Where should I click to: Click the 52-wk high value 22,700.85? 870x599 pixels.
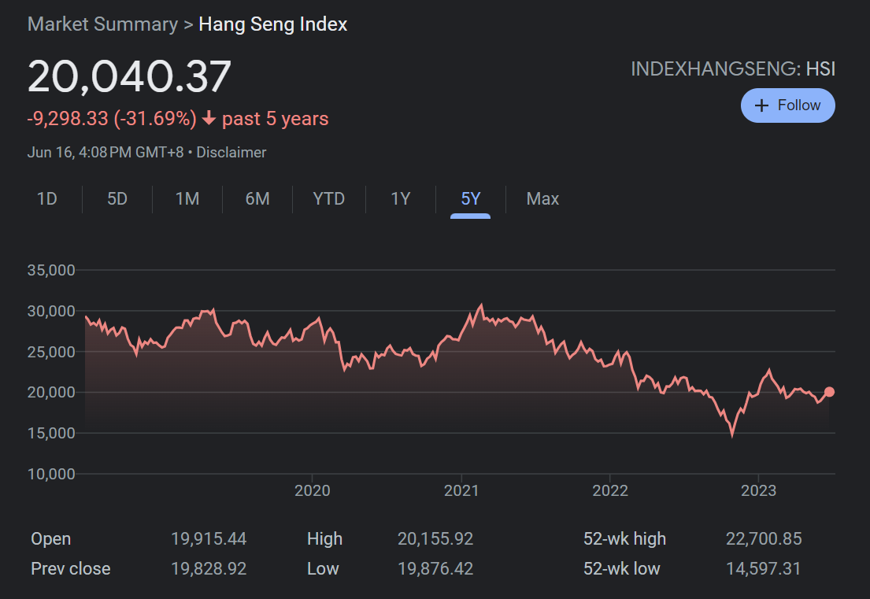[x=764, y=538]
